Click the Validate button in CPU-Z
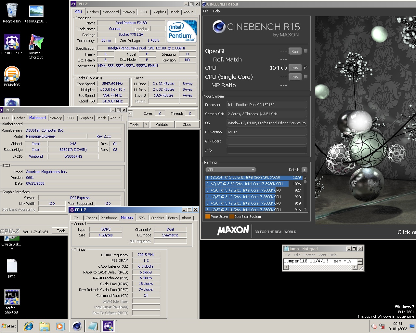This screenshot has width=416, height=333. (x=162, y=125)
